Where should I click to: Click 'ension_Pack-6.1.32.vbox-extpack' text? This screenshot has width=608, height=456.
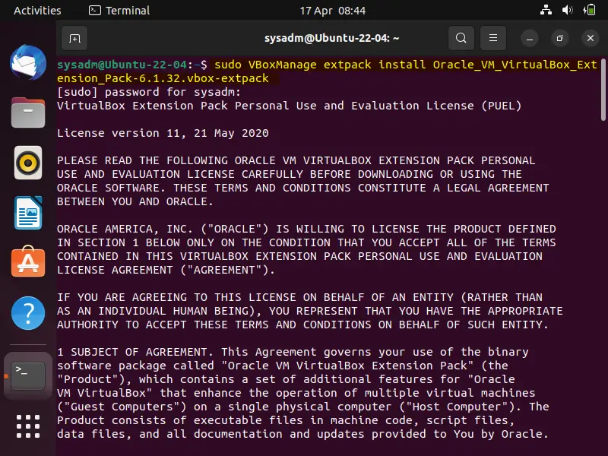pos(163,78)
